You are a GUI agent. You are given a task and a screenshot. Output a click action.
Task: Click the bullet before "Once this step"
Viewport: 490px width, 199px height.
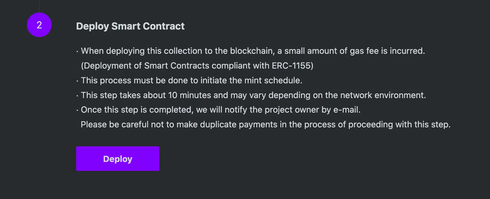tap(77, 110)
